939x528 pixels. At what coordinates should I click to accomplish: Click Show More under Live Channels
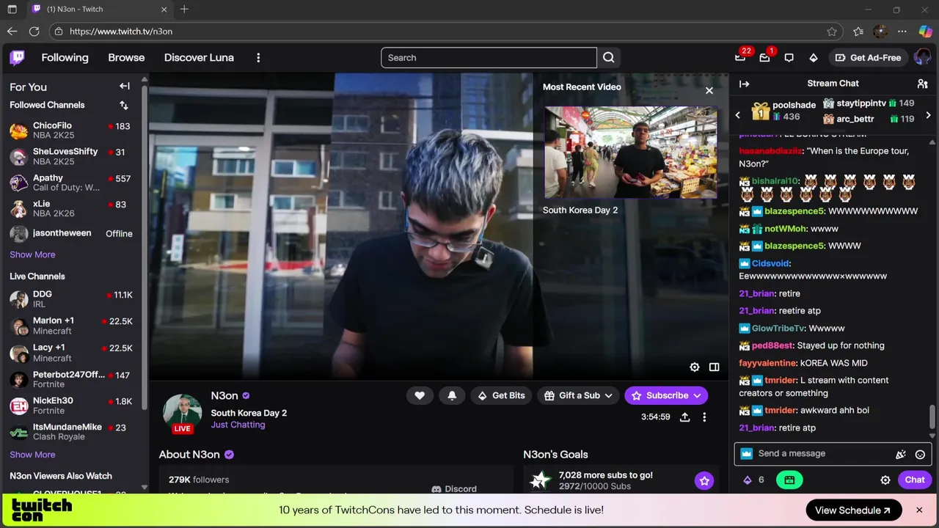click(32, 455)
